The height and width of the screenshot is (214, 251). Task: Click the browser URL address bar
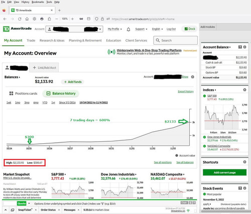[143, 19]
